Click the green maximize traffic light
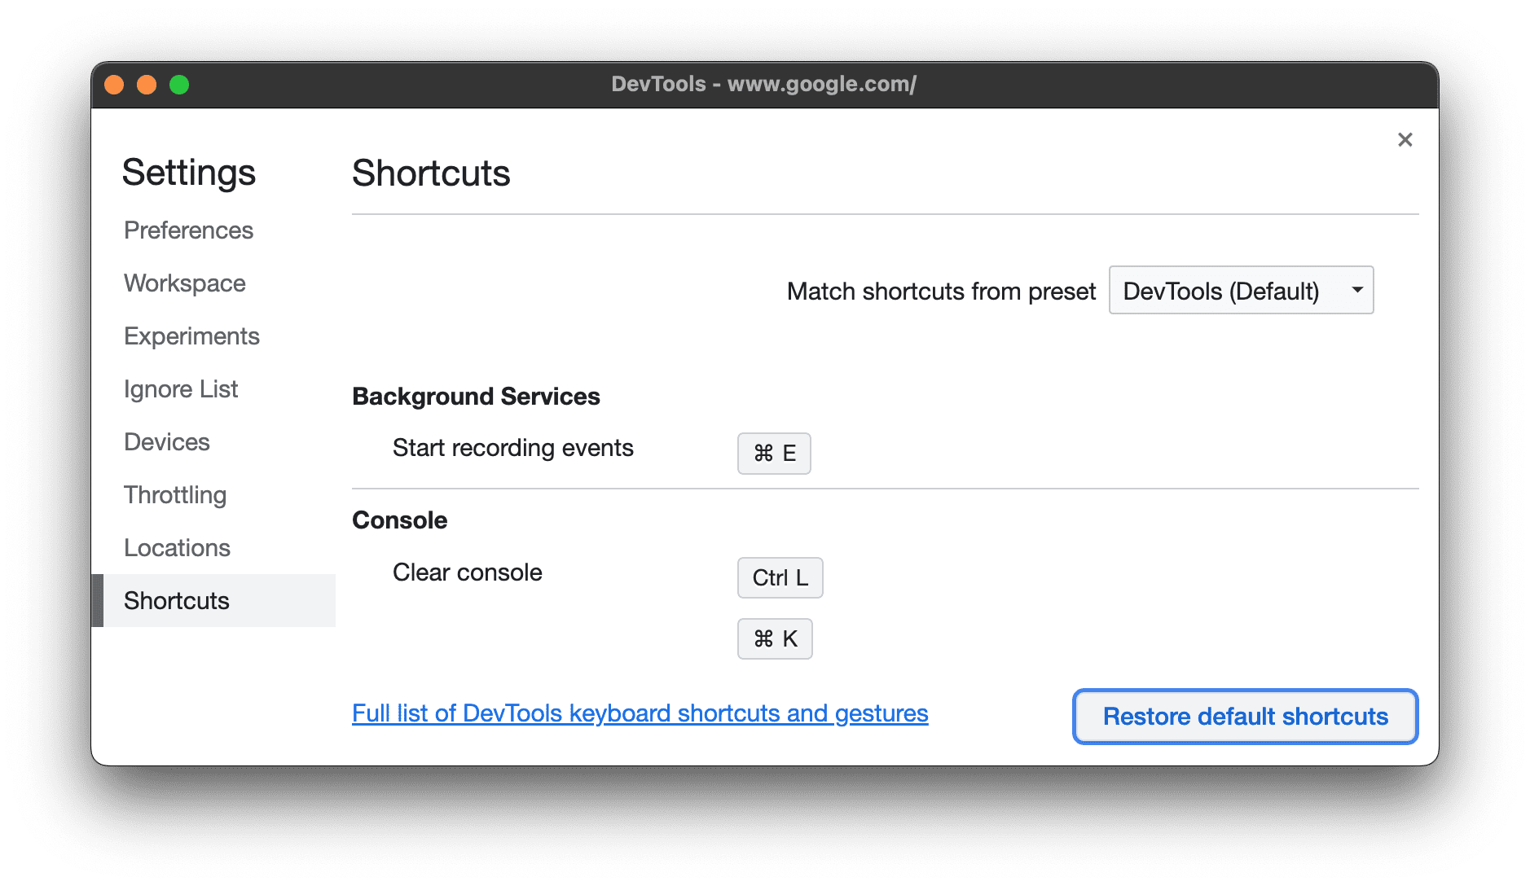 coord(179,84)
